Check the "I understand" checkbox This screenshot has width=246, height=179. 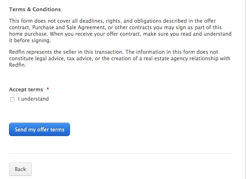point(12,99)
